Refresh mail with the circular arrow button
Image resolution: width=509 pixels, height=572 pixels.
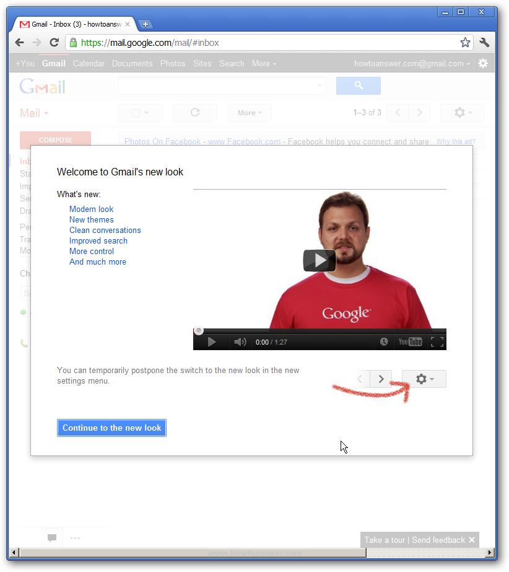(x=195, y=113)
